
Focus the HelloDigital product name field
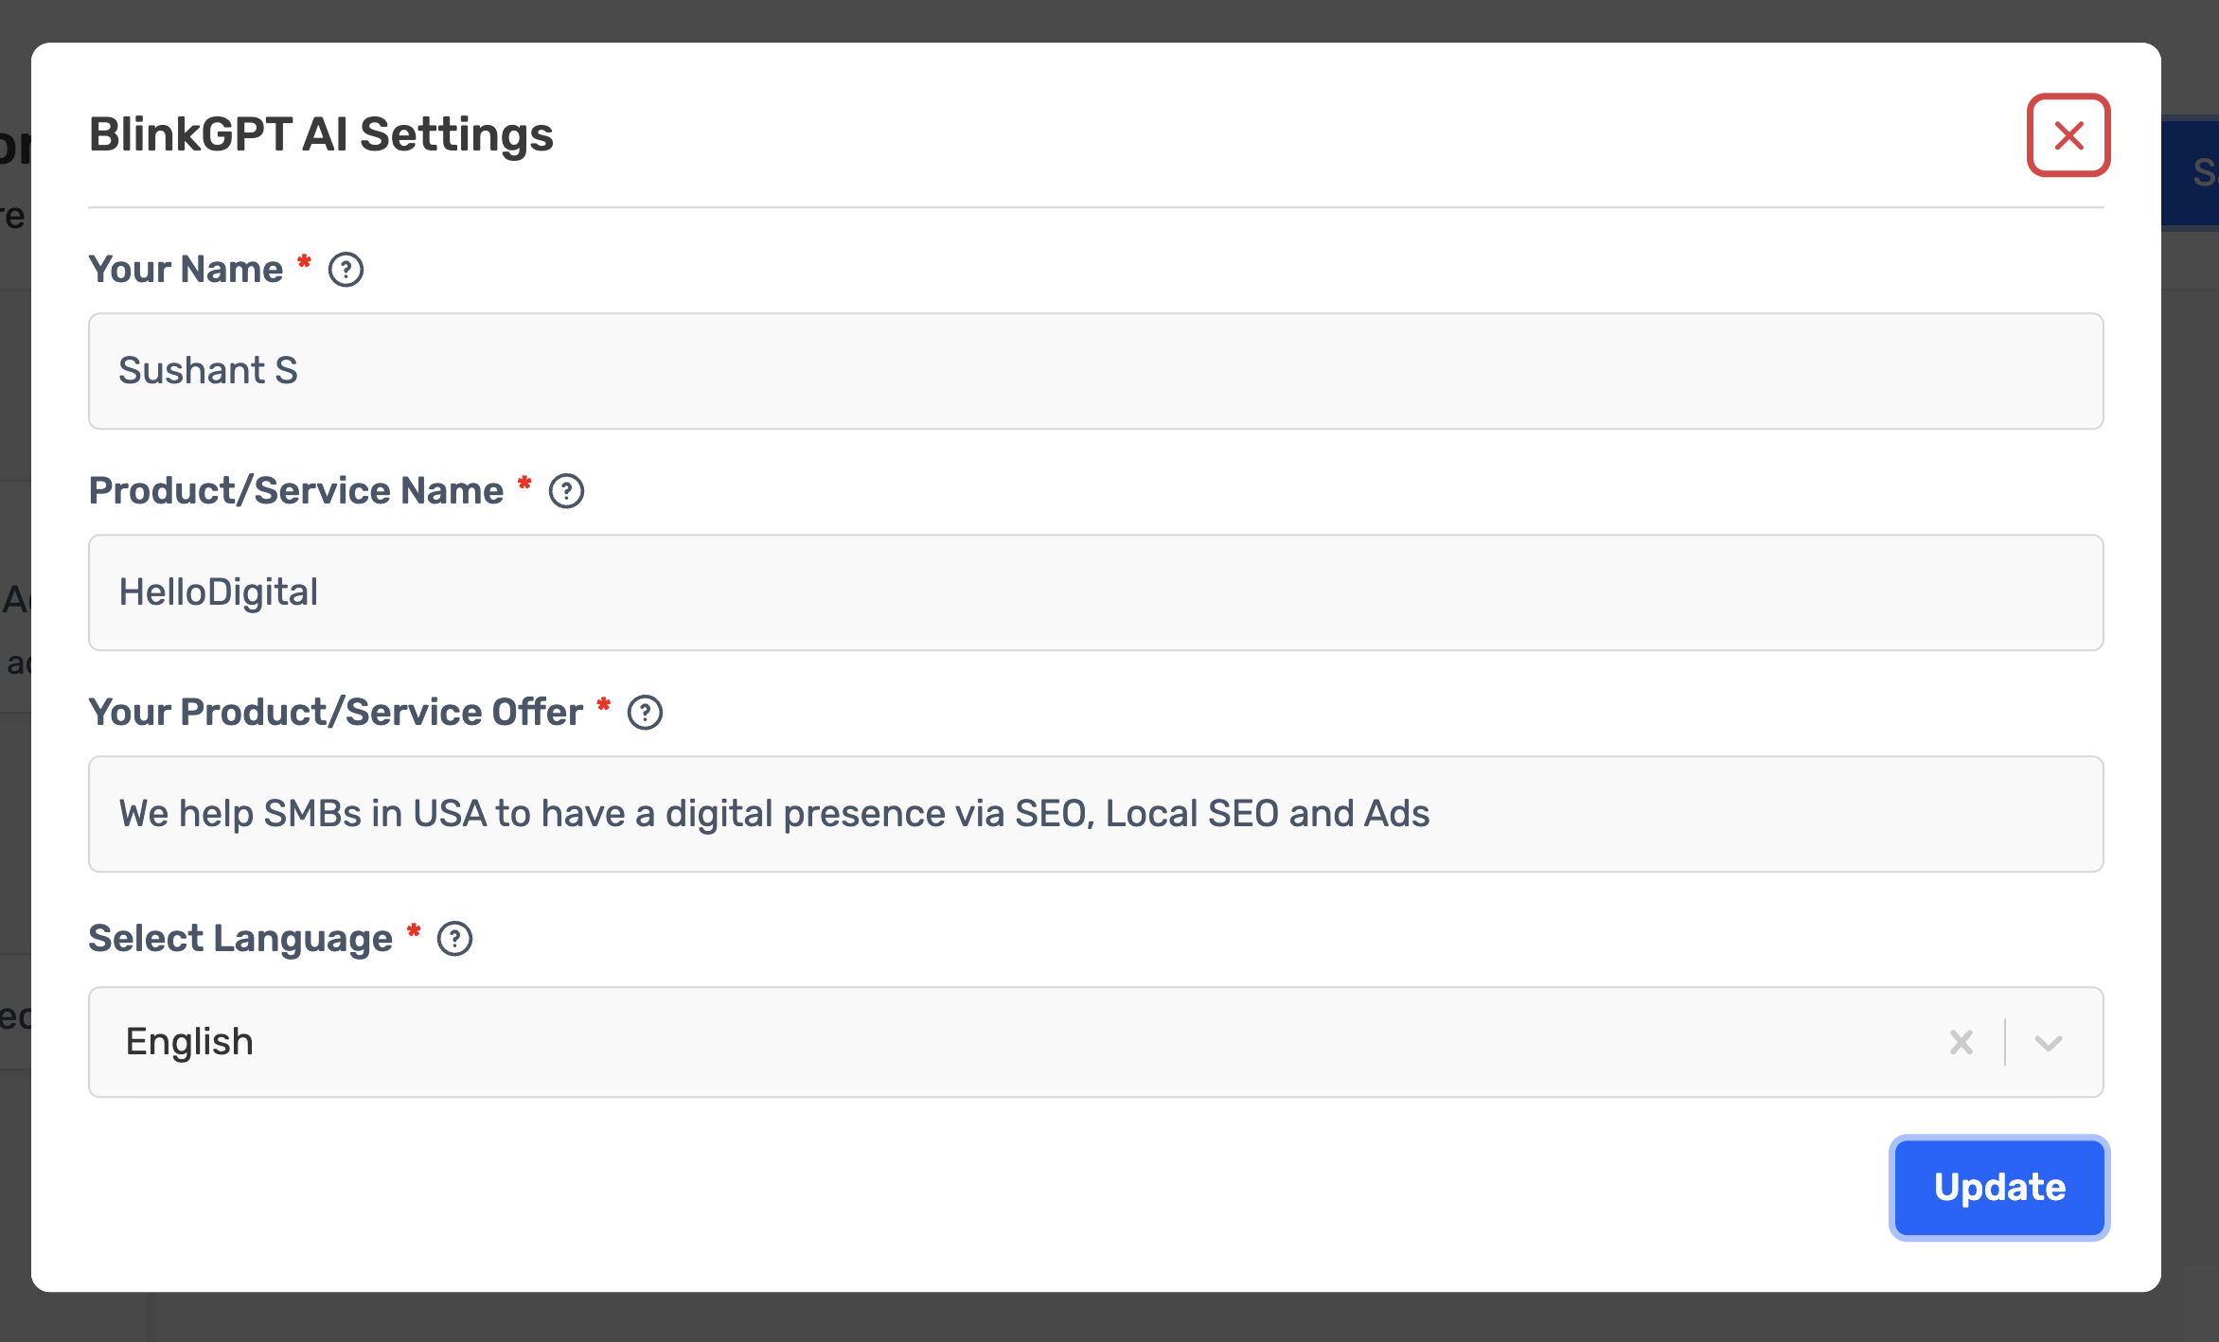(1096, 592)
